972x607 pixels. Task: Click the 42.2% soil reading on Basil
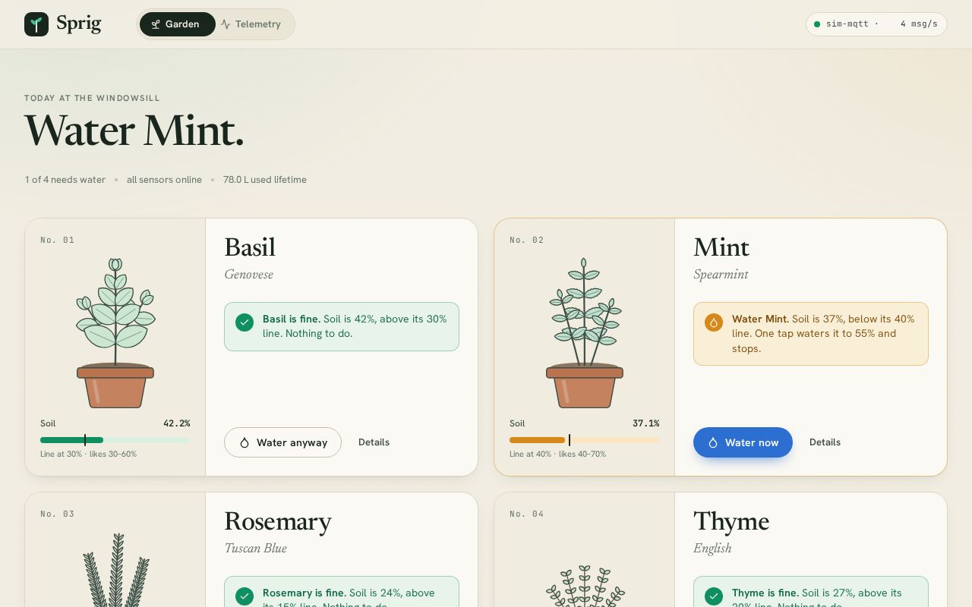coord(177,423)
